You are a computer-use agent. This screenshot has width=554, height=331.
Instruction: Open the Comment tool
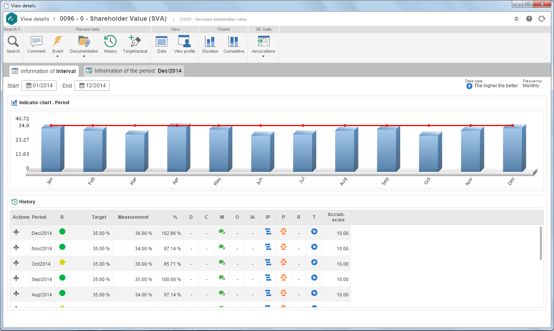[36, 41]
